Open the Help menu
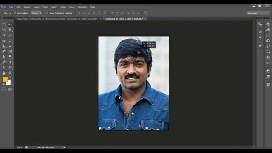Viewport: 272px width, 153px height. [x=93, y=7]
